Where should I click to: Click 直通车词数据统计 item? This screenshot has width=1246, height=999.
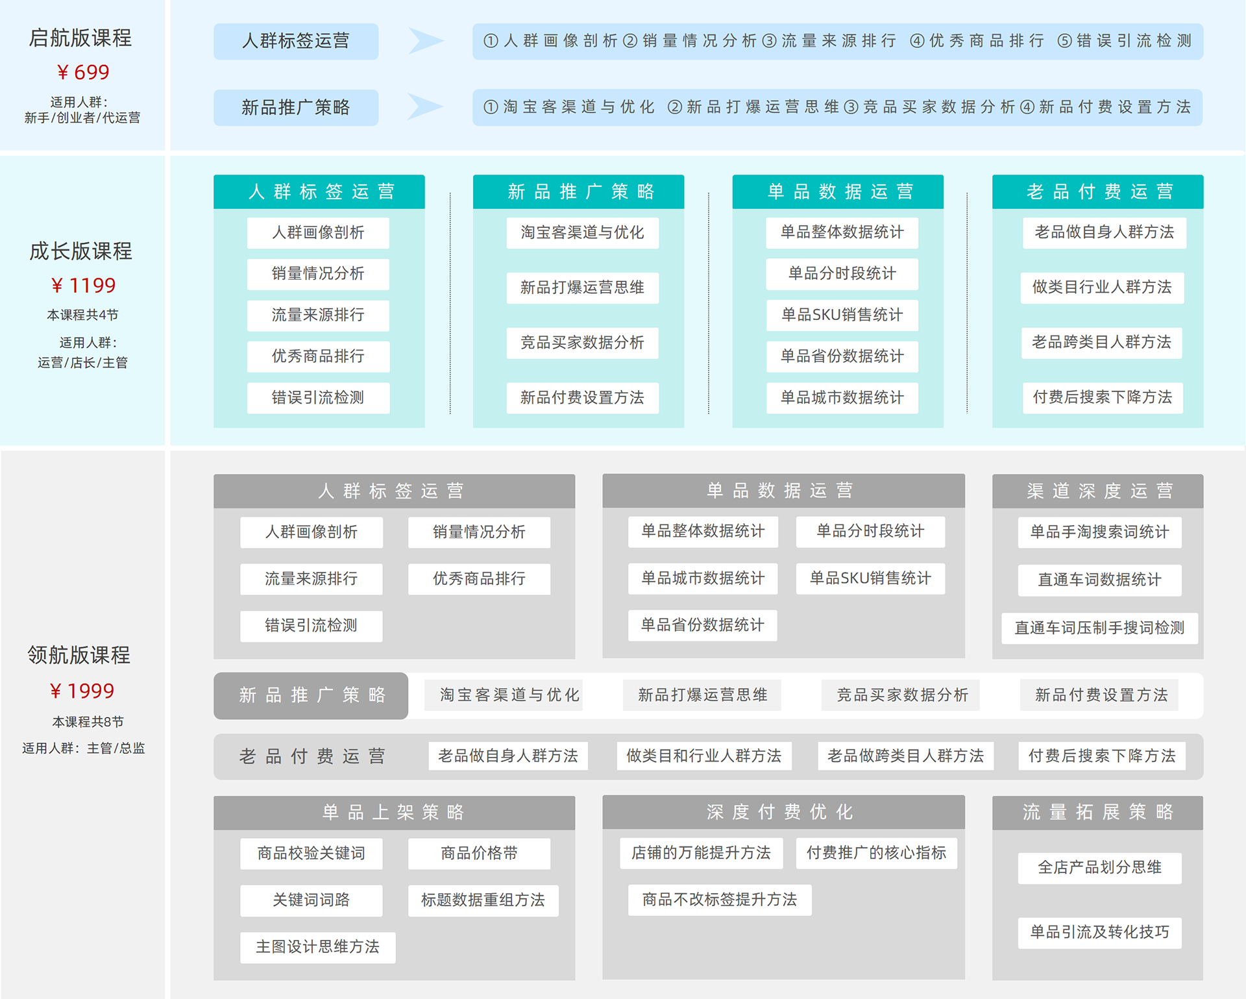point(1099,580)
